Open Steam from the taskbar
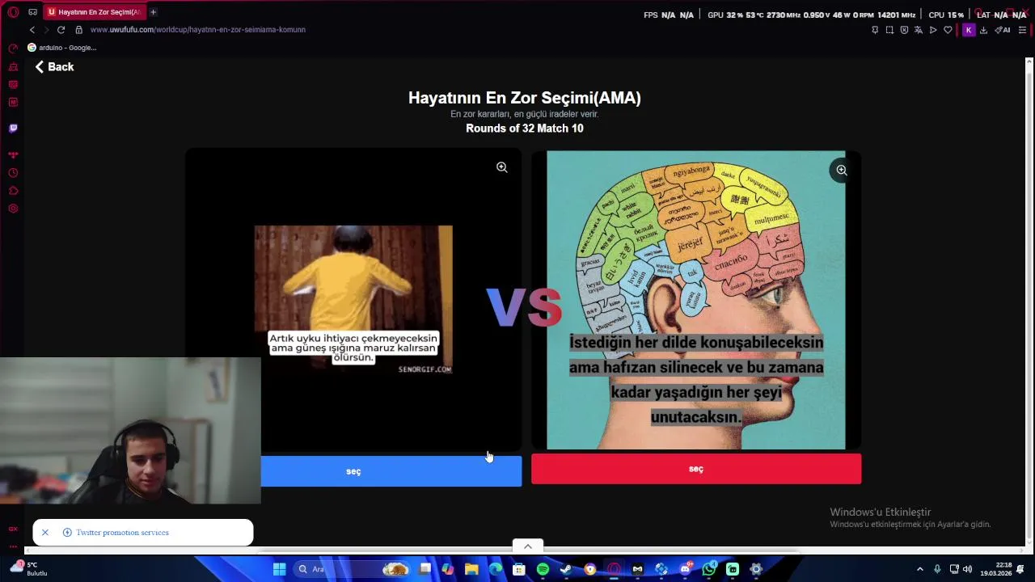Image resolution: width=1035 pixels, height=582 pixels. [x=566, y=569]
